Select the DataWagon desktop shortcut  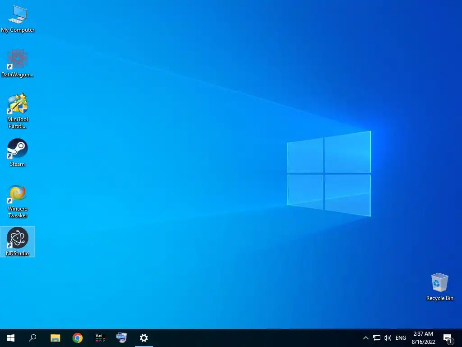click(x=18, y=63)
